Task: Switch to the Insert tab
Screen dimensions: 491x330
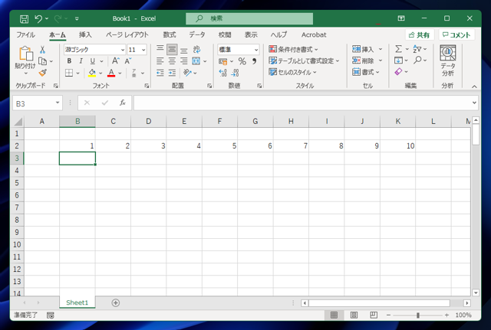Action: click(x=85, y=34)
